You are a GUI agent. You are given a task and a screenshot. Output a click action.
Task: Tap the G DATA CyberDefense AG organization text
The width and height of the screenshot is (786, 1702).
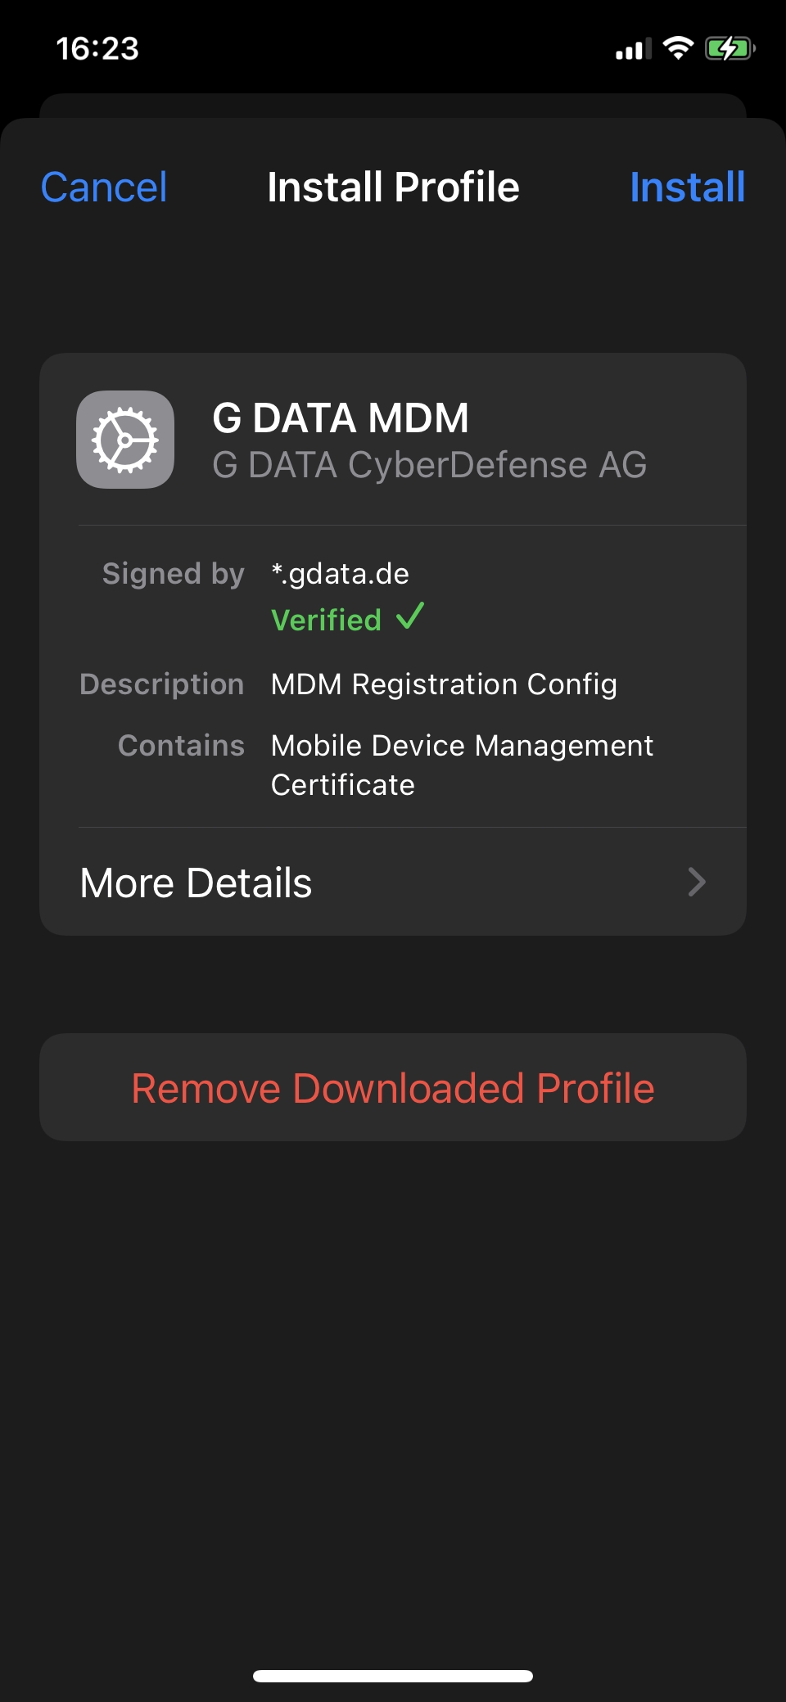click(430, 465)
